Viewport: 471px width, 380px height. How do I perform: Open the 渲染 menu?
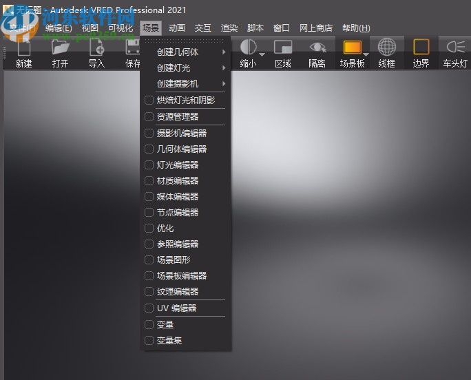point(229,28)
